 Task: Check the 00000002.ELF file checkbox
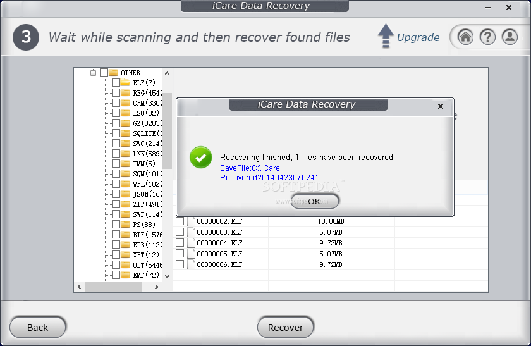(180, 221)
